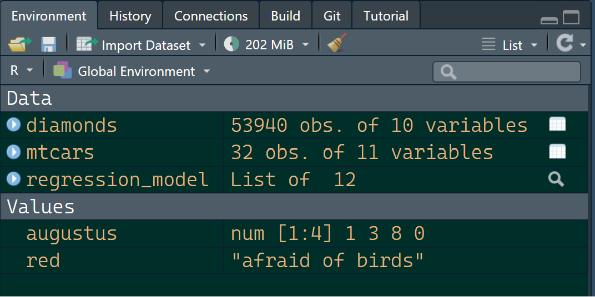Expand the mtcars data frame
This screenshot has width=595, height=297.
(x=13, y=152)
